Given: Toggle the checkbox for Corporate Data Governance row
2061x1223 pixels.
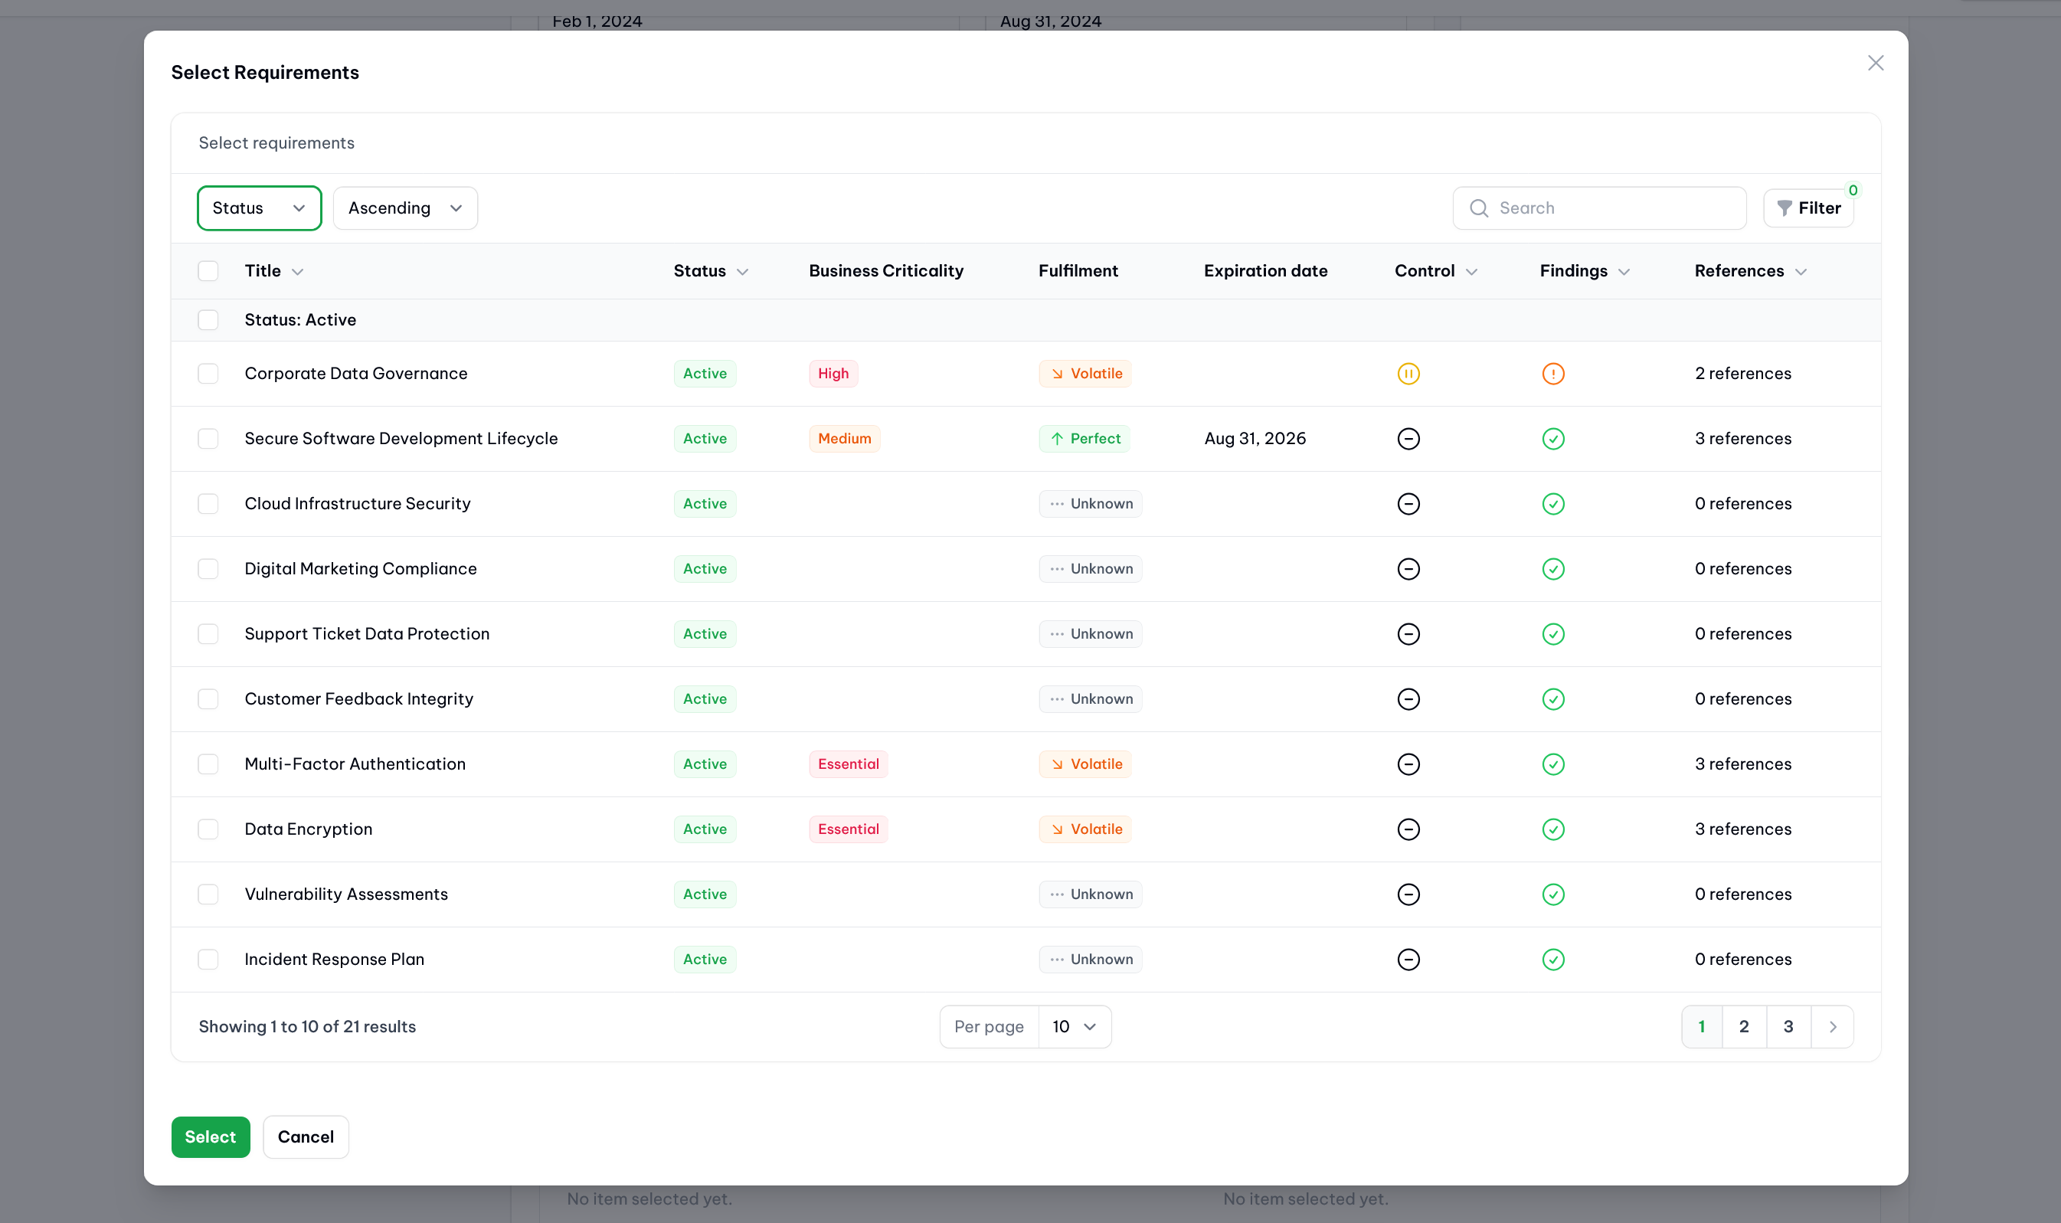Looking at the screenshot, I should pos(207,373).
